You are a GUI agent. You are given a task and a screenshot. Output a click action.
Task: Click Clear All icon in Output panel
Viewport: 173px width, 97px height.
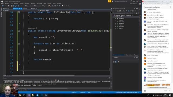[56, 80]
